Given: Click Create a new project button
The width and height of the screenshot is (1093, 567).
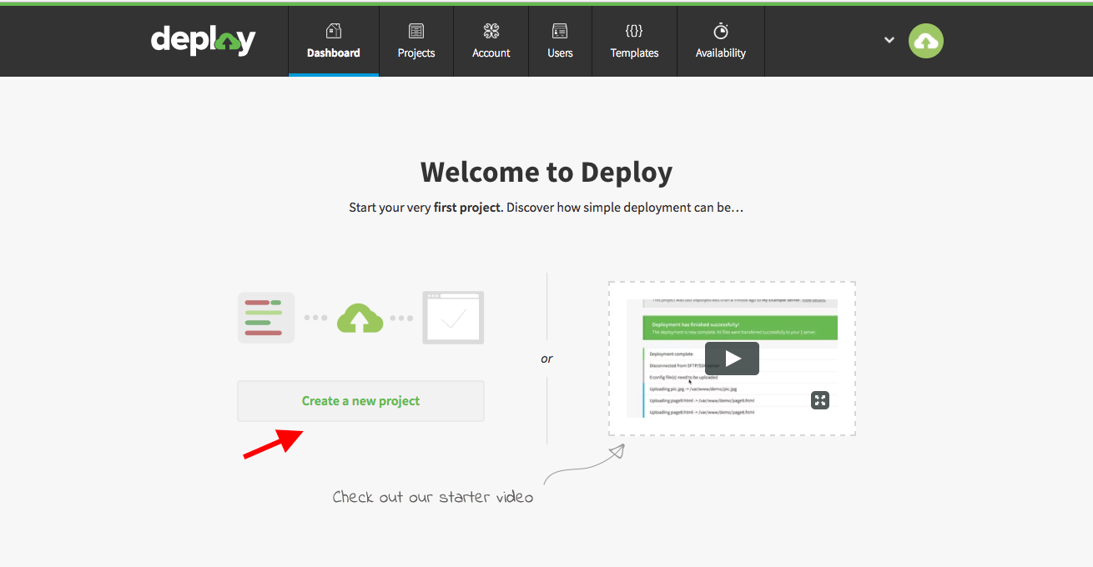Looking at the screenshot, I should pos(360,401).
